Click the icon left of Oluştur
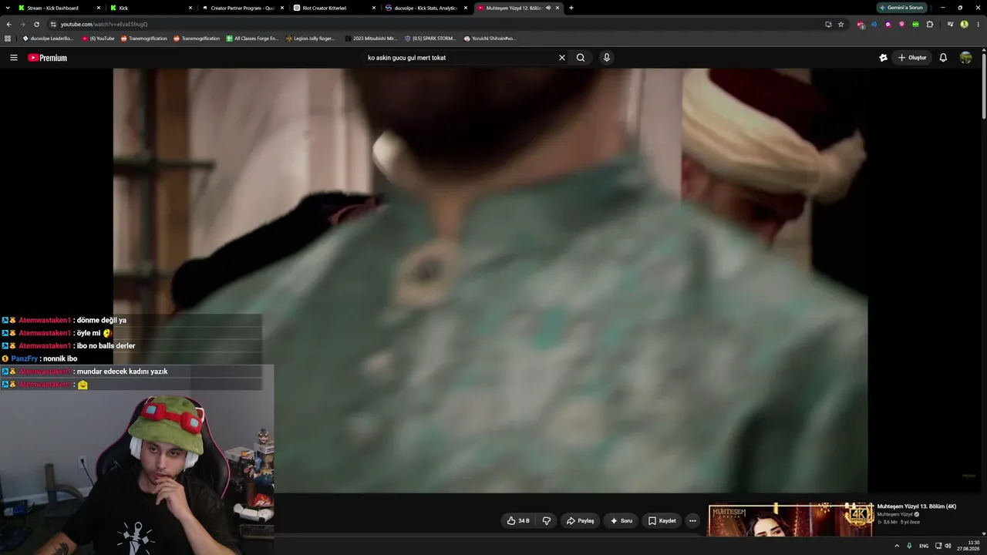Image resolution: width=987 pixels, height=555 pixels. click(883, 58)
